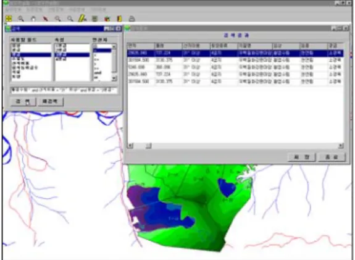355x260 pixels.
Task: Click the red and green cube toolbar icon
Action: 107,19
